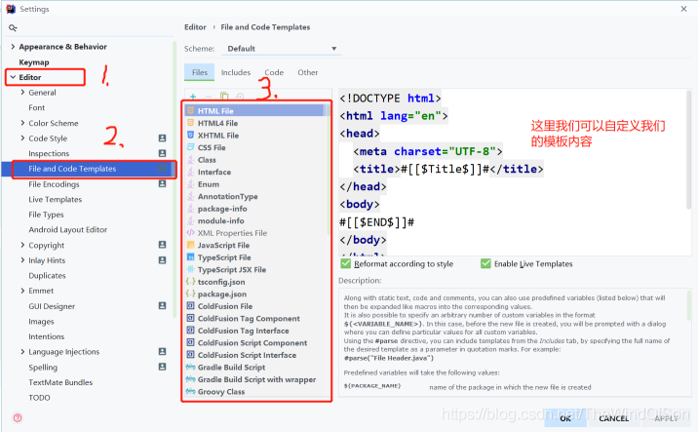This screenshot has height=432, width=698.
Task: Open the Scheme Default dropdown
Action: coord(282,49)
